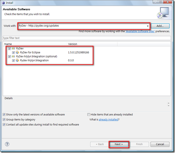
Task: Minimize the Install window
Action: [x=156, y=2]
